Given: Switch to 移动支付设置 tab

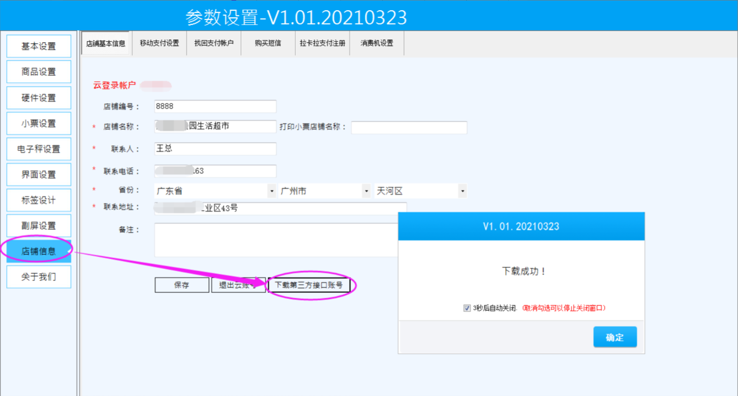Looking at the screenshot, I should click(x=160, y=43).
